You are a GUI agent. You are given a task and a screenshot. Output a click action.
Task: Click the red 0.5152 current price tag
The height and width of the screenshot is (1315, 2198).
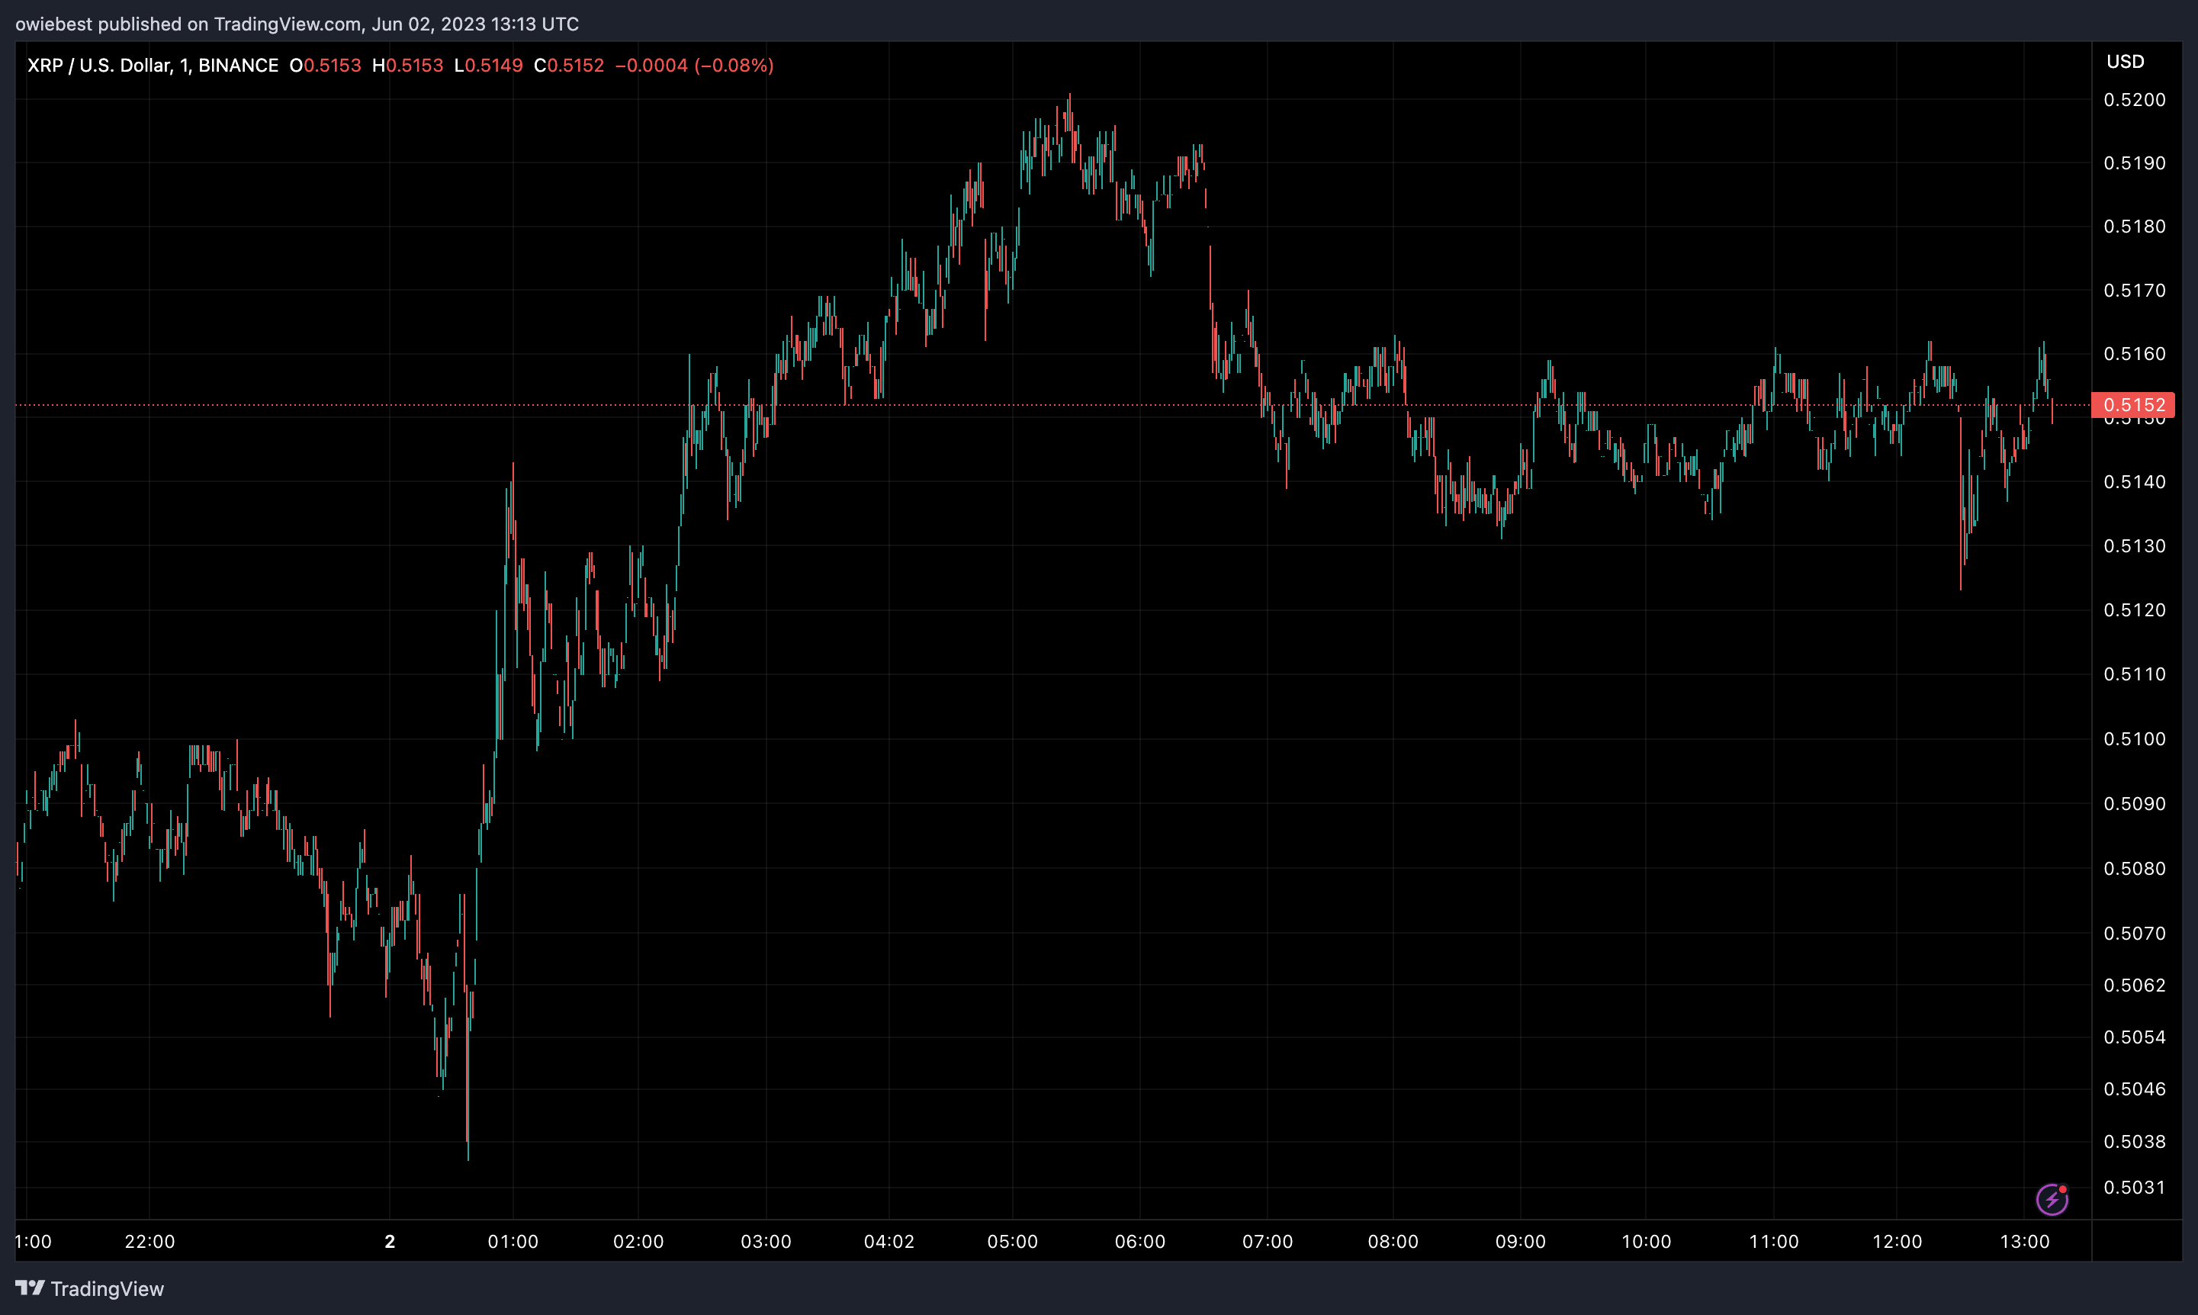[x=2132, y=405]
